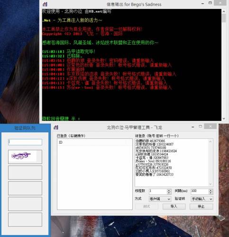Screen dimensions: 229x237
Task: Maximize the 马甲管理工具 window
Action: coord(201,127)
